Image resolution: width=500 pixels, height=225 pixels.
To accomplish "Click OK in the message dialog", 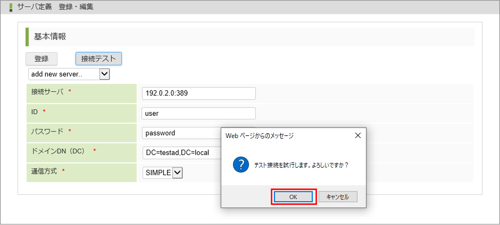I will [293, 196].
